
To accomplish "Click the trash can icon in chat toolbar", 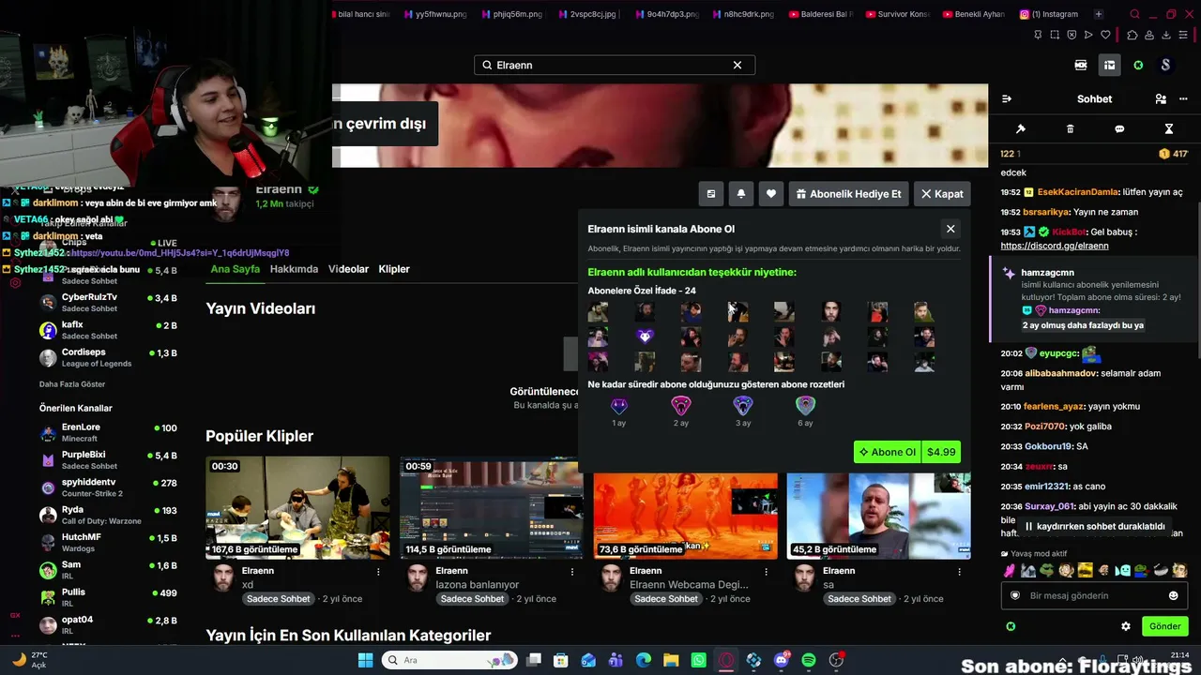I will click(1070, 128).
